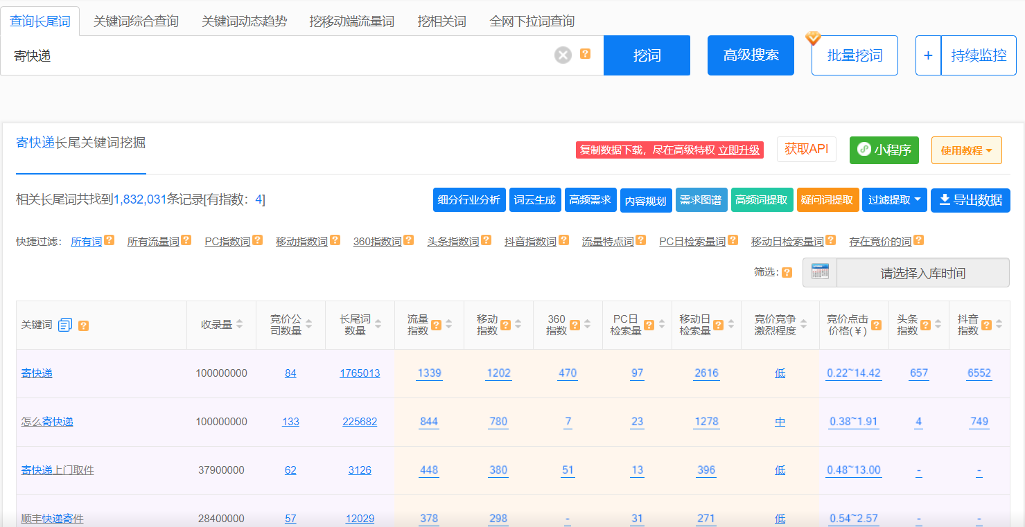Filter by 所有流量词 quick link
Screen dimensions: 1025x527
(153, 242)
